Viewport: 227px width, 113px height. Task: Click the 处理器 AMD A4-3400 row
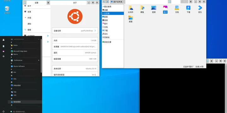click(x=75, y=46)
